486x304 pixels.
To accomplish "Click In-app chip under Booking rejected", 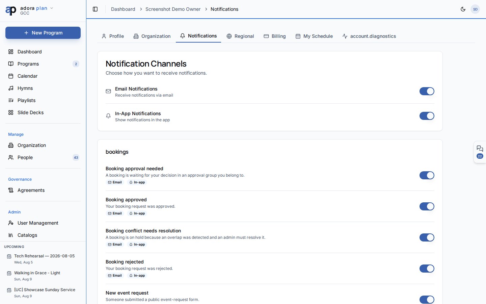I will point(137,276).
